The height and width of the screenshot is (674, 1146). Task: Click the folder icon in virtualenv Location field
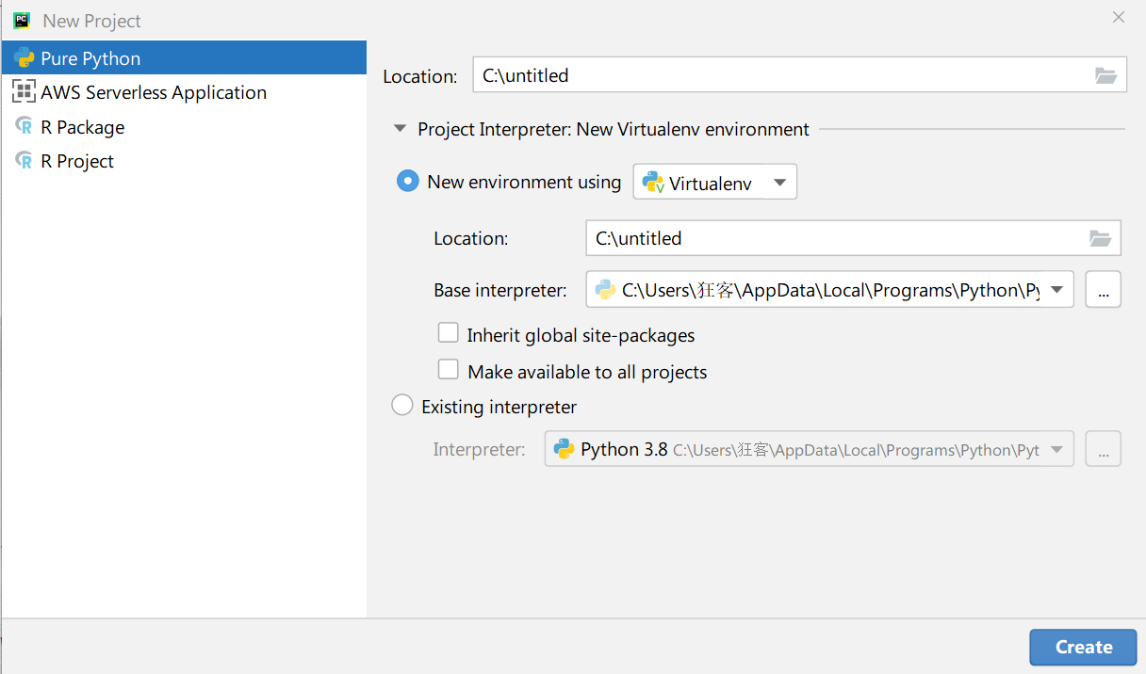coord(1100,238)
